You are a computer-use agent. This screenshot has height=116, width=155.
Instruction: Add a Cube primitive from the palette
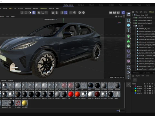pyautogui.click(x=129, y=25)
